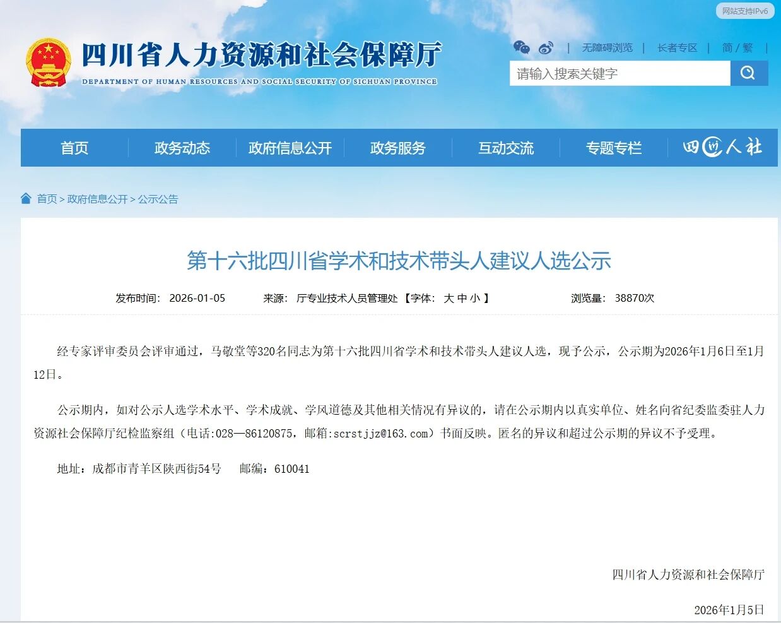
Task: Click the magnifier search button
Action: pos(749,73)
